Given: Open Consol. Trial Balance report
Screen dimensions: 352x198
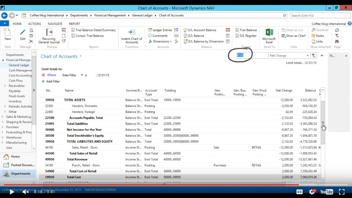Looking at the screenshot, I should point(87,36).
